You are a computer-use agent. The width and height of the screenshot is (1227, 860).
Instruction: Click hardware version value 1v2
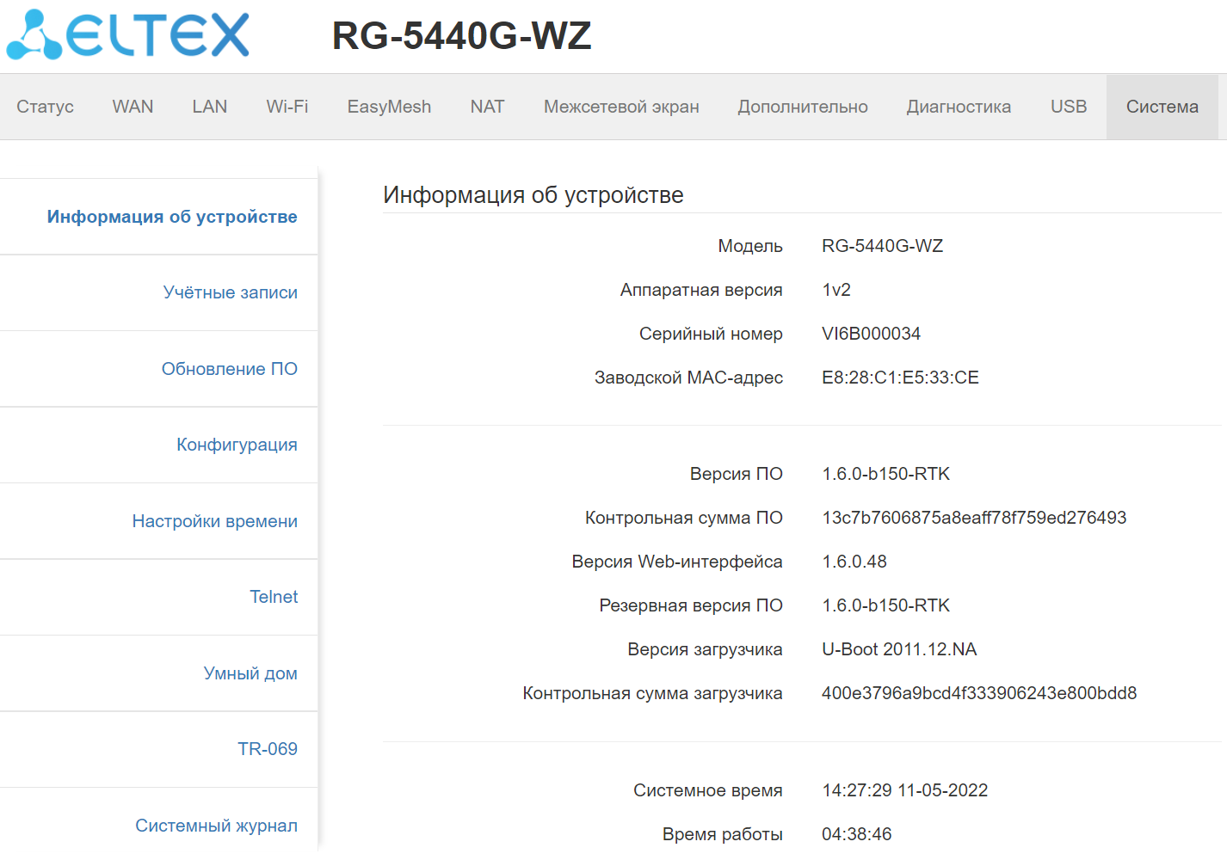(836, 290)
